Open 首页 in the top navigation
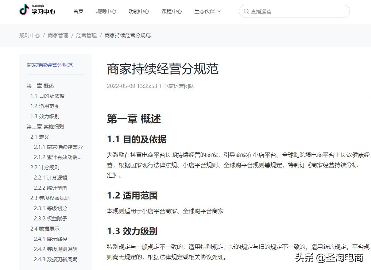This screenshot has width=371, height=270. point(78,11)
